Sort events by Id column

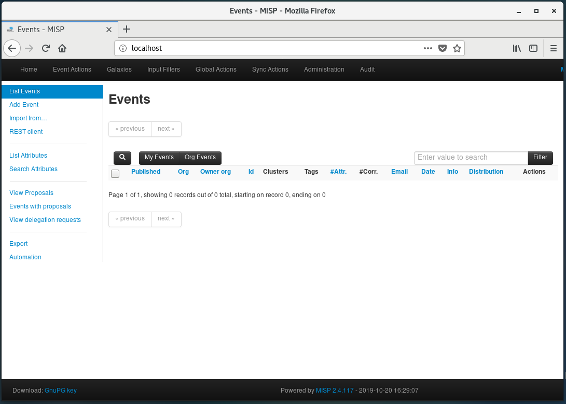click(x=251, y=172)
